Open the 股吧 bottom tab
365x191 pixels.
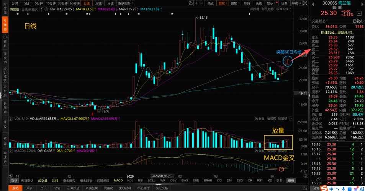coord(15,188)
